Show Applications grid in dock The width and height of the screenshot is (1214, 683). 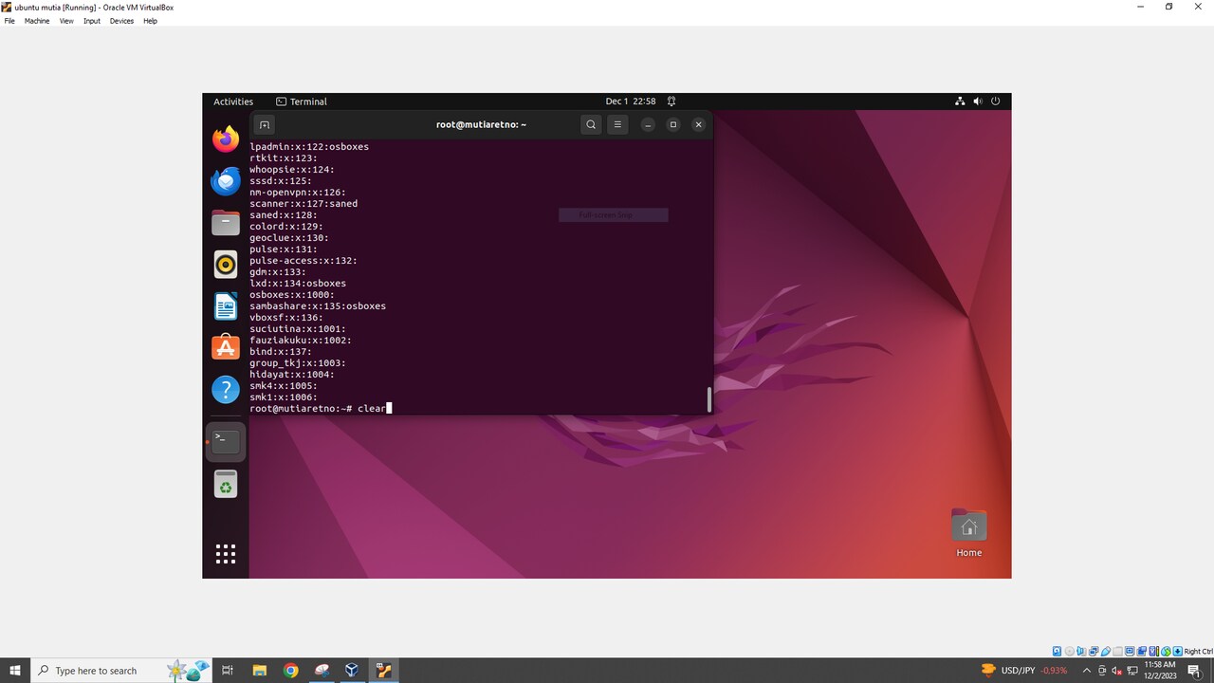click(x=226, y=554)
